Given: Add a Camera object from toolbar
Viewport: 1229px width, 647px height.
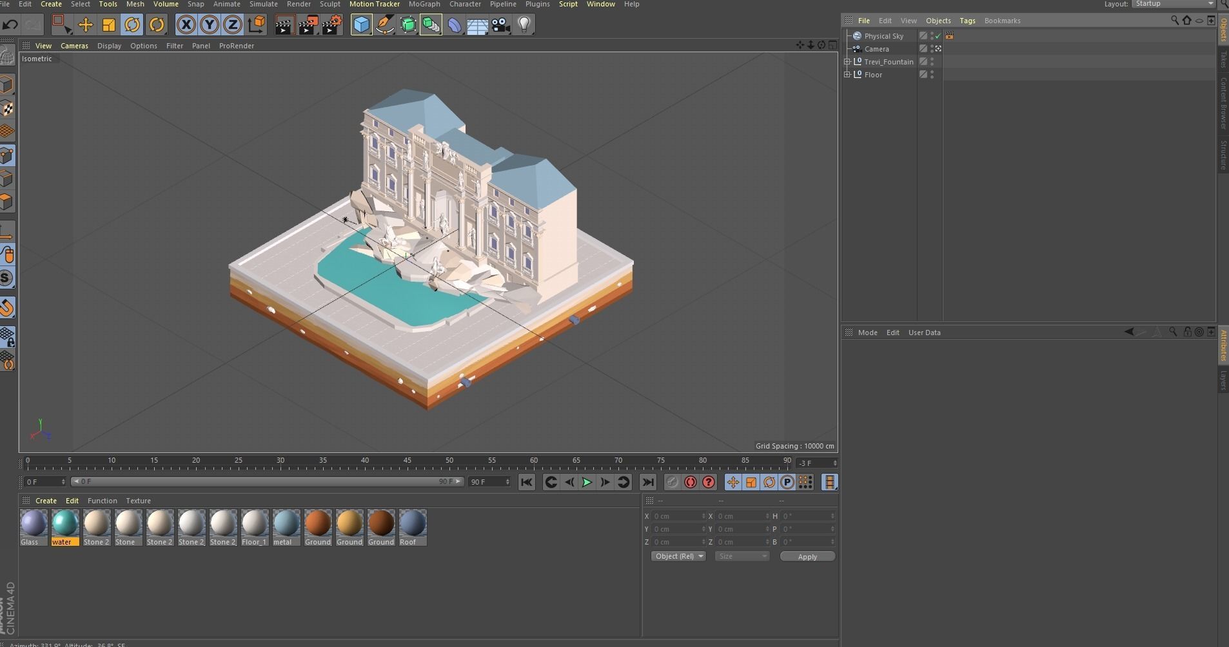Looking at the screenshot, I should (500, 25).
